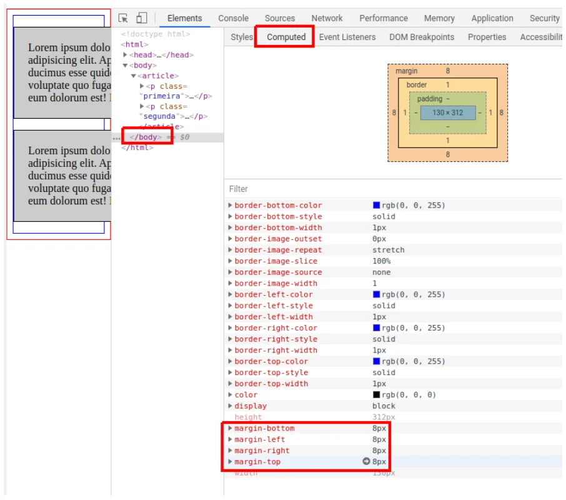The height and width of the screenshot is (500, 566).
Task: Expand the border-image-width property
Action: pos(230,283)
